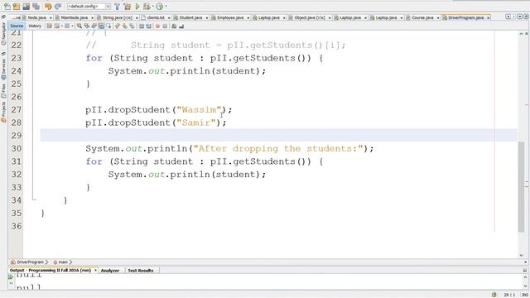
Task: Click the New Project icon
Action: pyautogui.click(x=17, y=7)
